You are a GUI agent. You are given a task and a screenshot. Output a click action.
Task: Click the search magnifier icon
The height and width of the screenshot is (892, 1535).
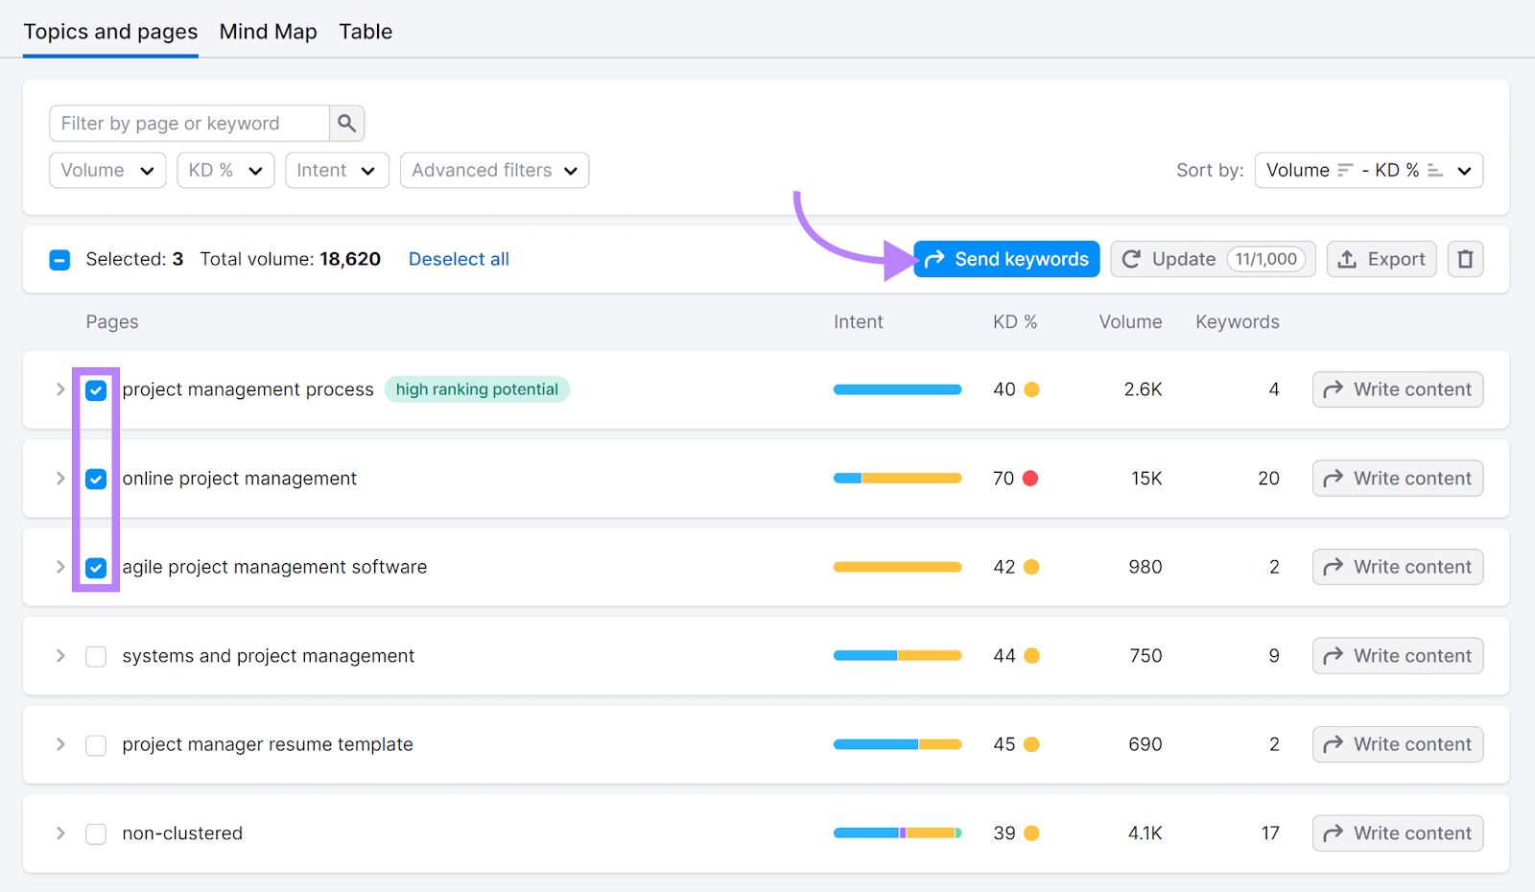[346, 123]
